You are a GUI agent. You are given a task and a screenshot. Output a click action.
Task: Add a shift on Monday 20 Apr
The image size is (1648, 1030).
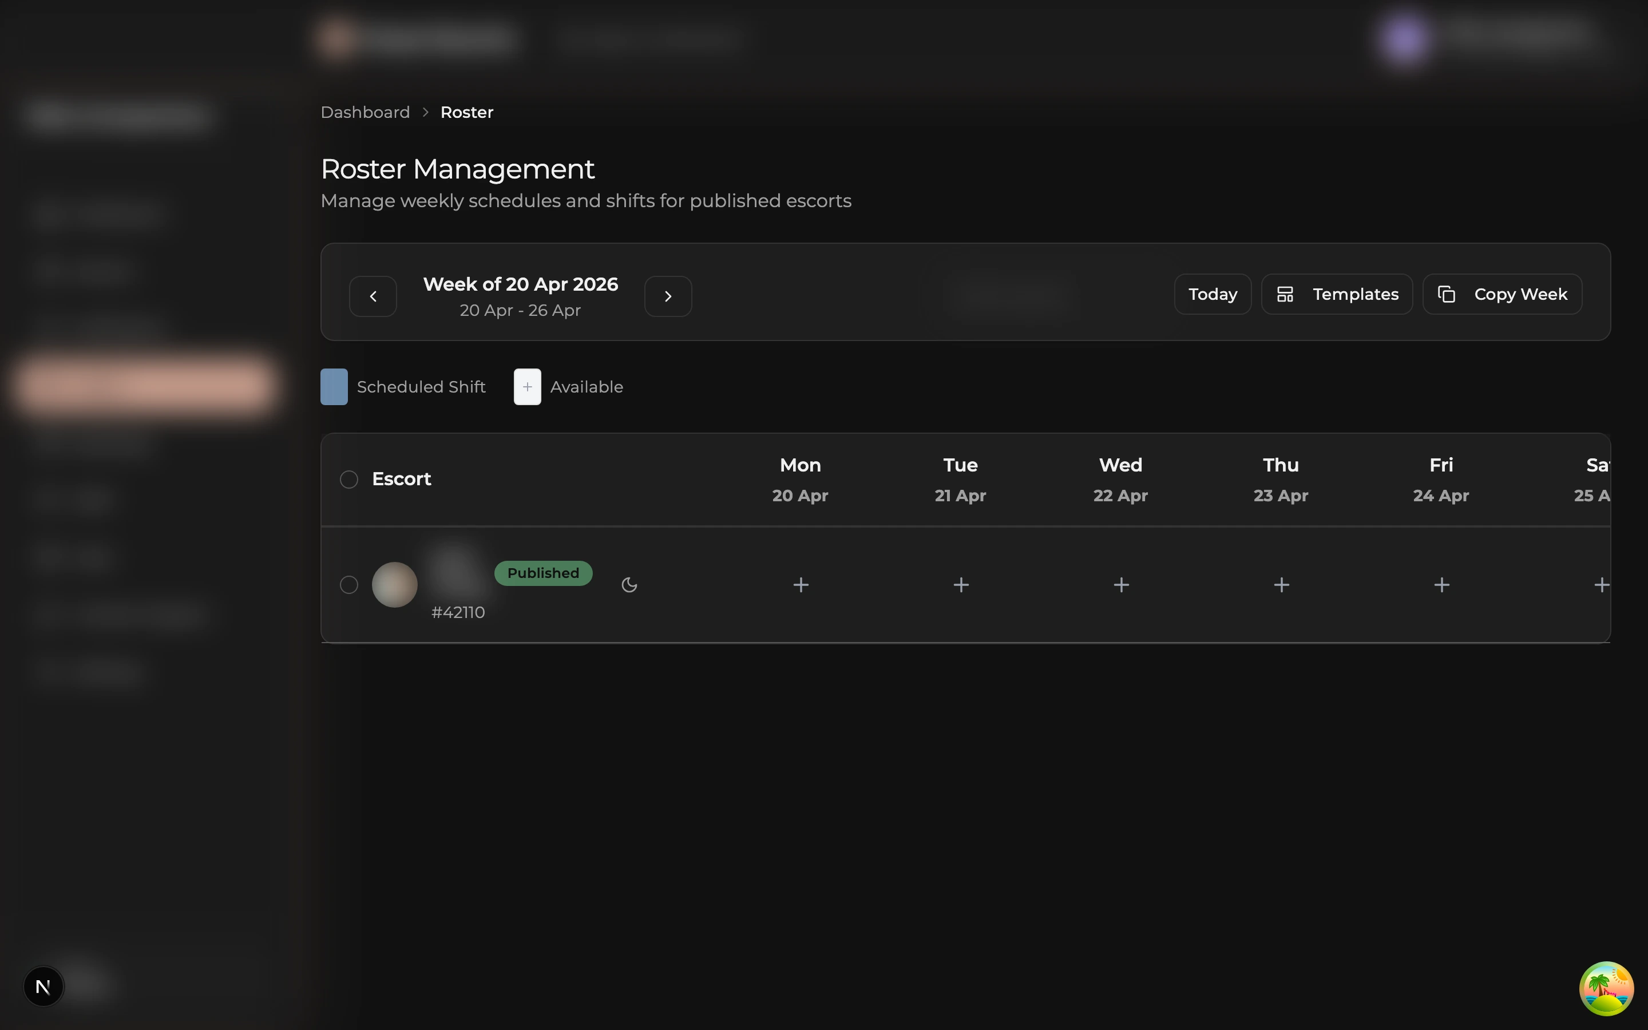[800, 584]
